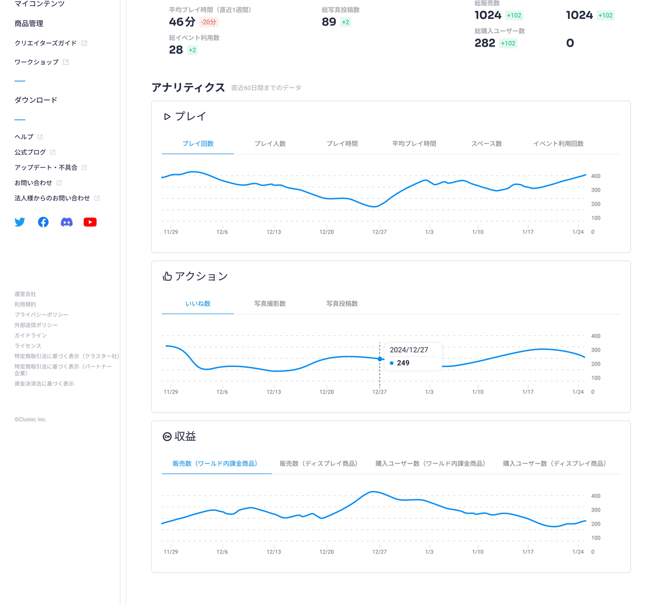Click external link icon beside ヘルプ
The height and width of the screenshot is (605, 649).
coord(40,137)
